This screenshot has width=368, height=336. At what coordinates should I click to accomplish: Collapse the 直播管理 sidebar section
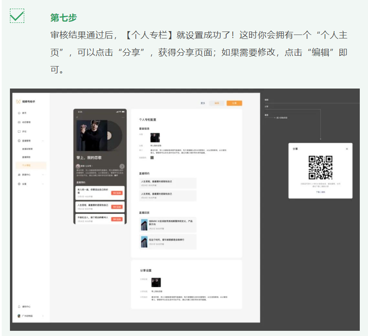42,141
